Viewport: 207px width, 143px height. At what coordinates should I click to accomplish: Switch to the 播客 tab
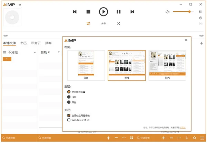48,43
